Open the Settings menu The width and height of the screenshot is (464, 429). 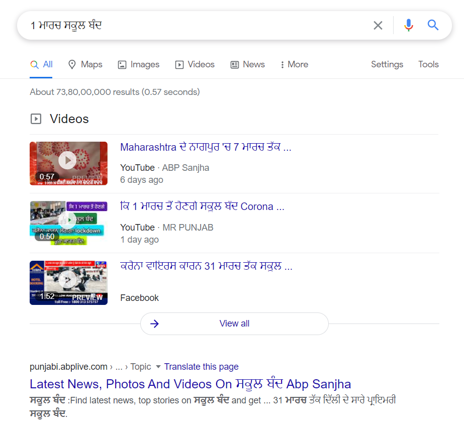(387, 64)
